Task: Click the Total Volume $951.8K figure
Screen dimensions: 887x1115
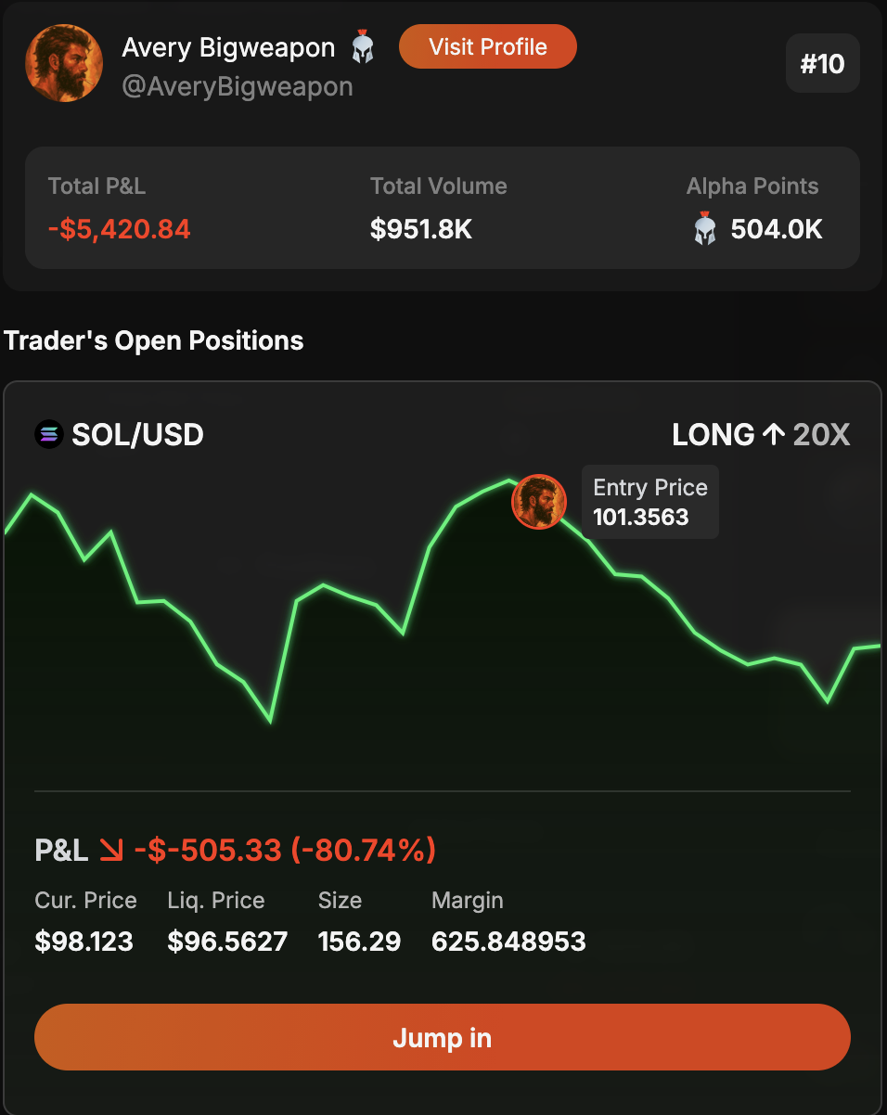Action: [x=421, y=228]
